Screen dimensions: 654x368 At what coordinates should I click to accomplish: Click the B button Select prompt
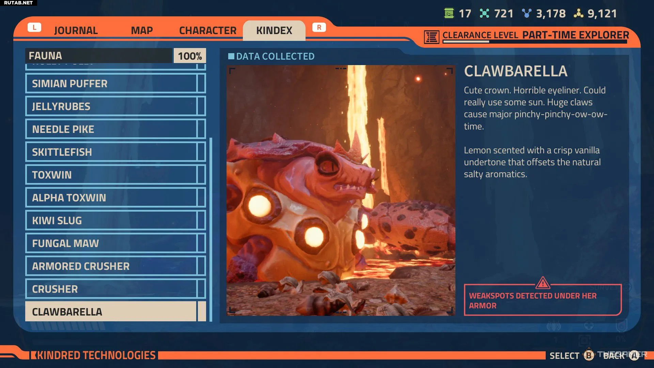(x=572, y=355)
